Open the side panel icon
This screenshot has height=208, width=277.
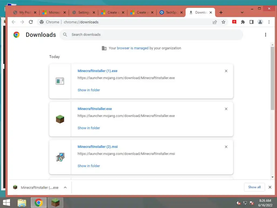point(252,22)
